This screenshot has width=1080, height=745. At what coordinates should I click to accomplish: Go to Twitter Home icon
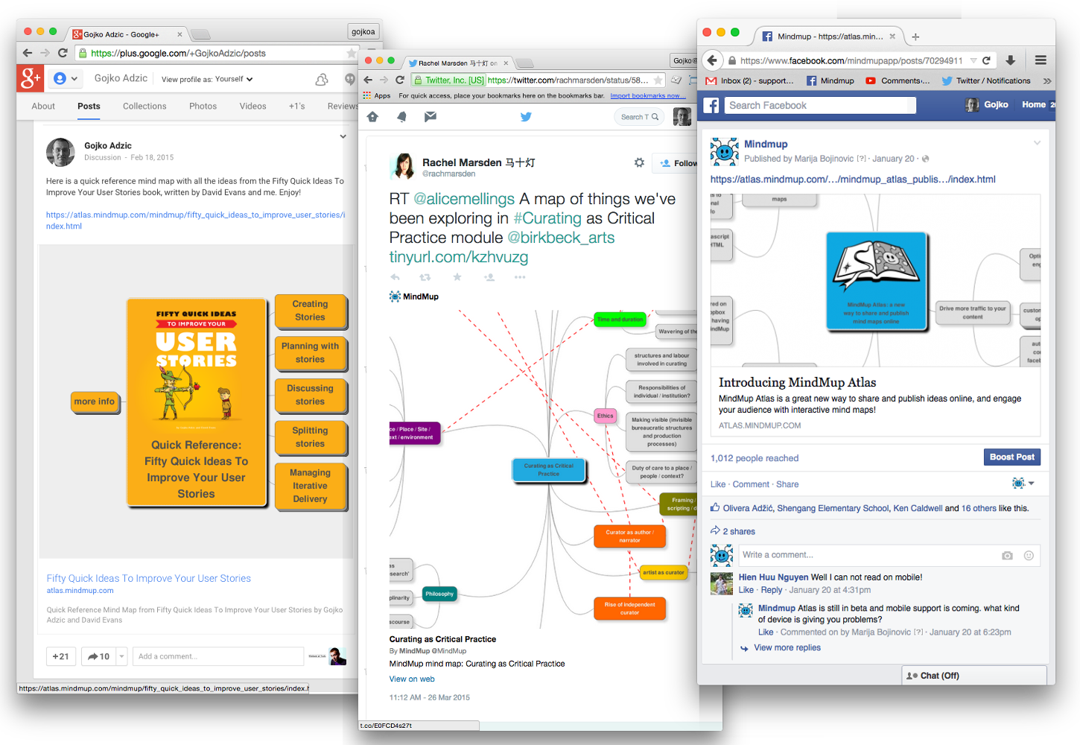pyautogui.click(x=373, y=116)
